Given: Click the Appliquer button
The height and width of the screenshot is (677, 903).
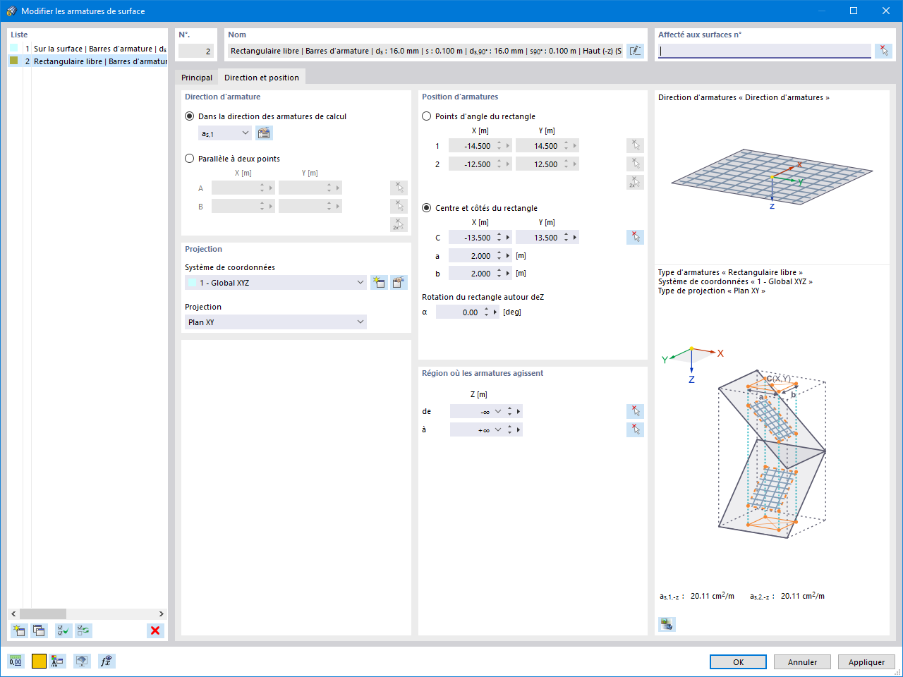Looking at the screenshot, I should click(866, 662).
